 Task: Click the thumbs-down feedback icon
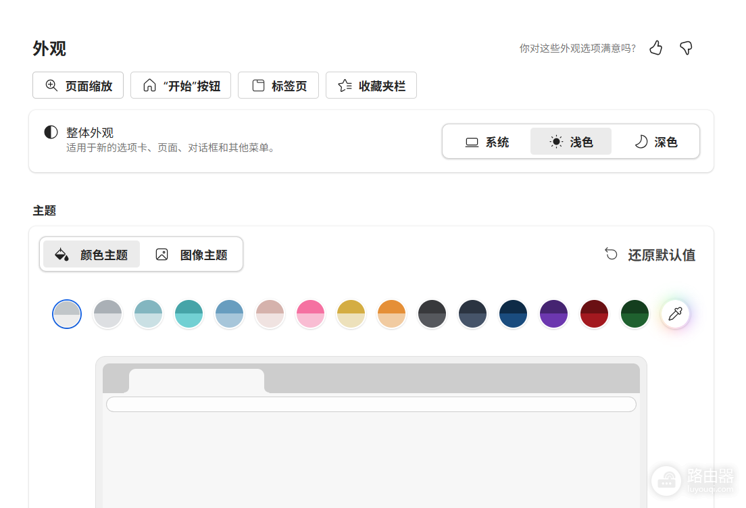coord(686,47)
